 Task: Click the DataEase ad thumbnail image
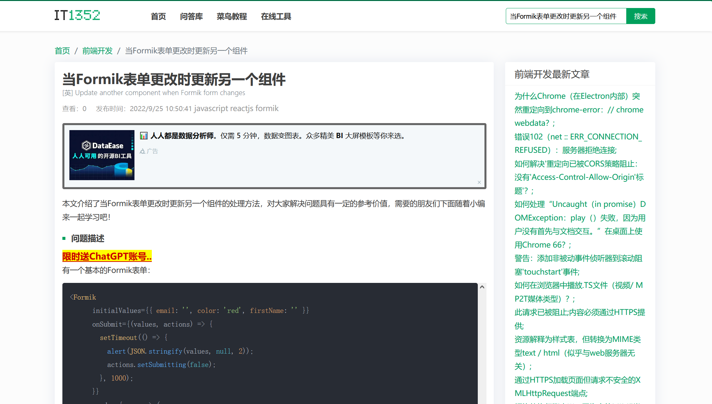click(102, 155)
